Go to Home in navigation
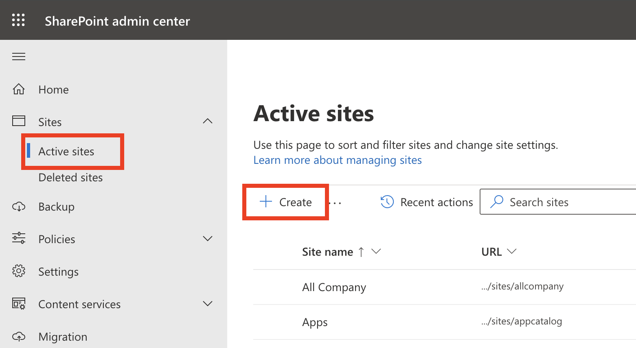Image resolution: width=636 pixels, height=348 pixels. point(54,89)
